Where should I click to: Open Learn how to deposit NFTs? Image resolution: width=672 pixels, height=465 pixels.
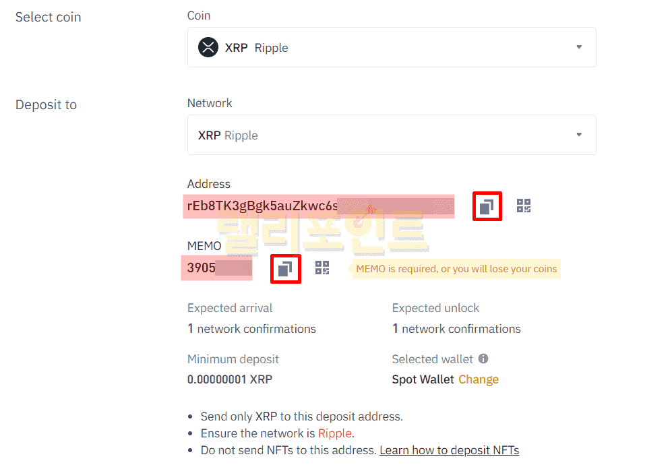click(x=449, y=450)
